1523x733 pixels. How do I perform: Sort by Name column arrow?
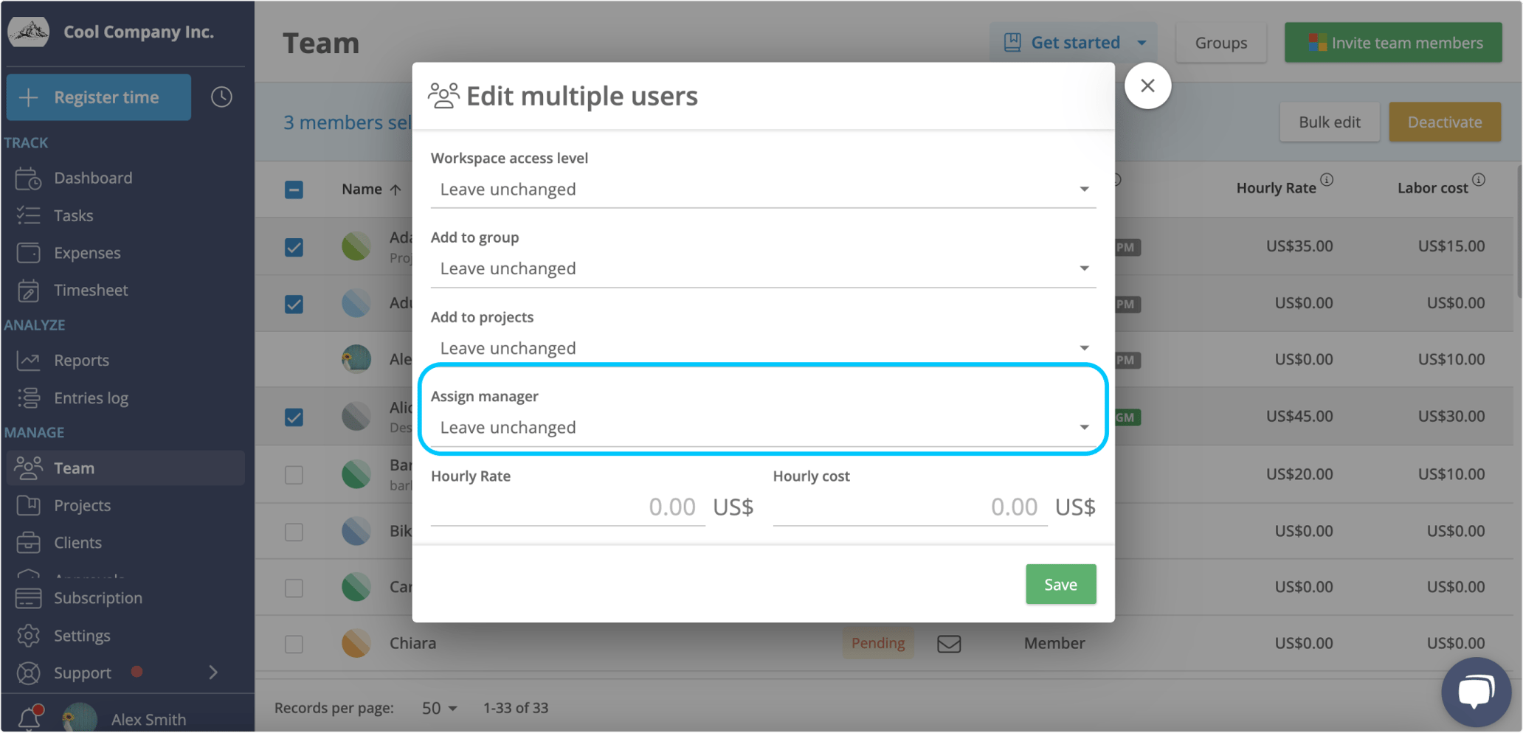pos(396,190)
